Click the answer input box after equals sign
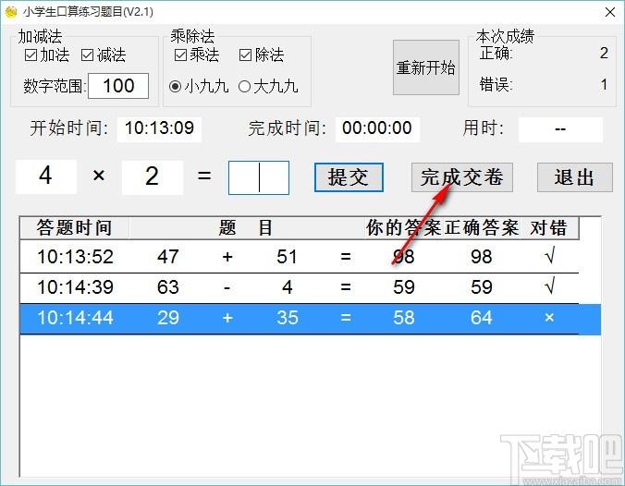Screen dimensions: 625x486 [259, 177]
